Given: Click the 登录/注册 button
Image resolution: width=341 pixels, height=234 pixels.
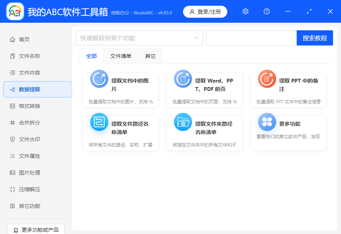Looking at the screenshot, I should 205,12.
